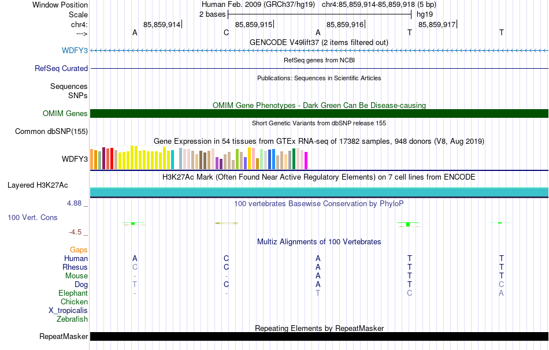Viewport: 549px width, 350px height.
Task: Click the reverse arrow base direction indicator
Action: [81, 33]
